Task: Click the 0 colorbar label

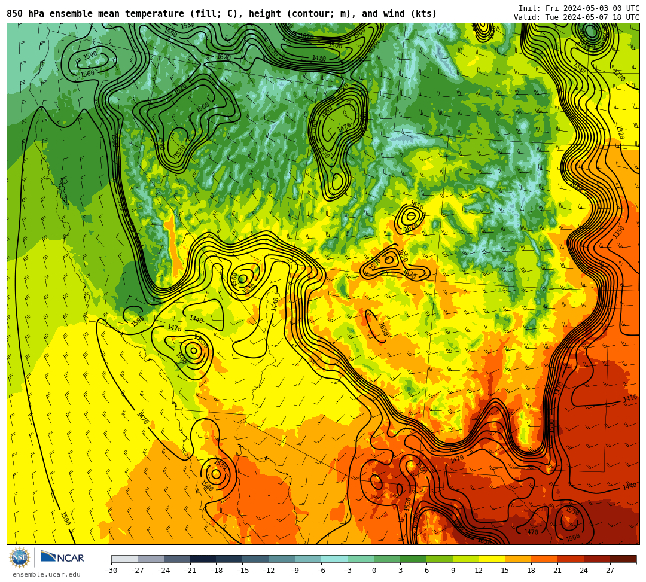Action: [x=374, y=571]
